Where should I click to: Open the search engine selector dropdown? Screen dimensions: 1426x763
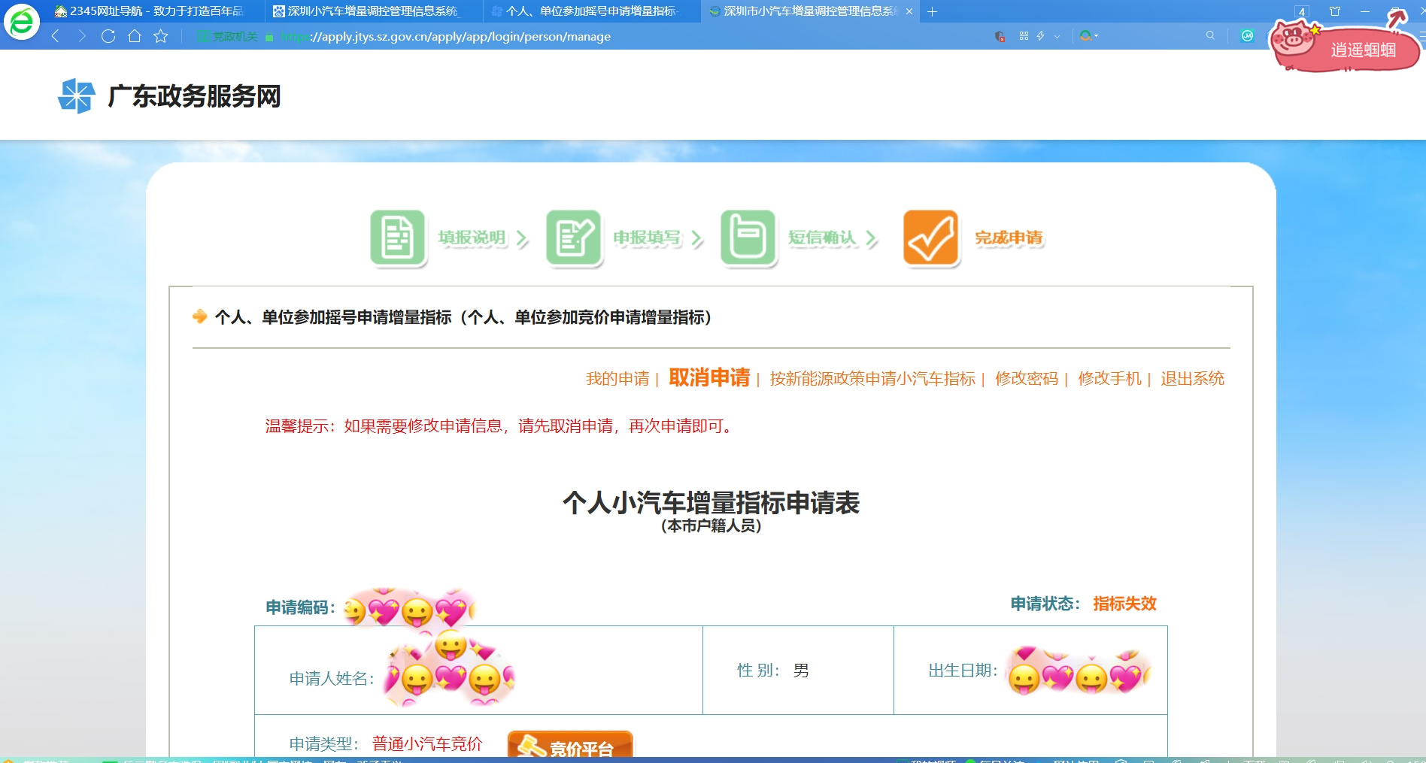pyautogui.click(x=1088, y=36)
